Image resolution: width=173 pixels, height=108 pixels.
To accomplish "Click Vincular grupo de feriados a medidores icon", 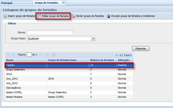I will 108,16.
